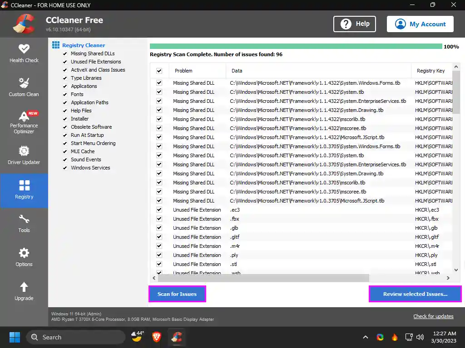
Task: Disable the Fonts scanning category
Action: (x=64, y=94)
